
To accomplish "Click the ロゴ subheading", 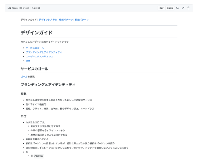I will [24, 116].
